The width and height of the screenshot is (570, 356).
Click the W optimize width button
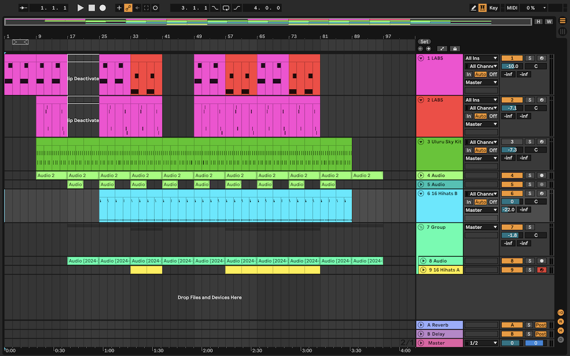pyautogui.click(x=549, y=21)
